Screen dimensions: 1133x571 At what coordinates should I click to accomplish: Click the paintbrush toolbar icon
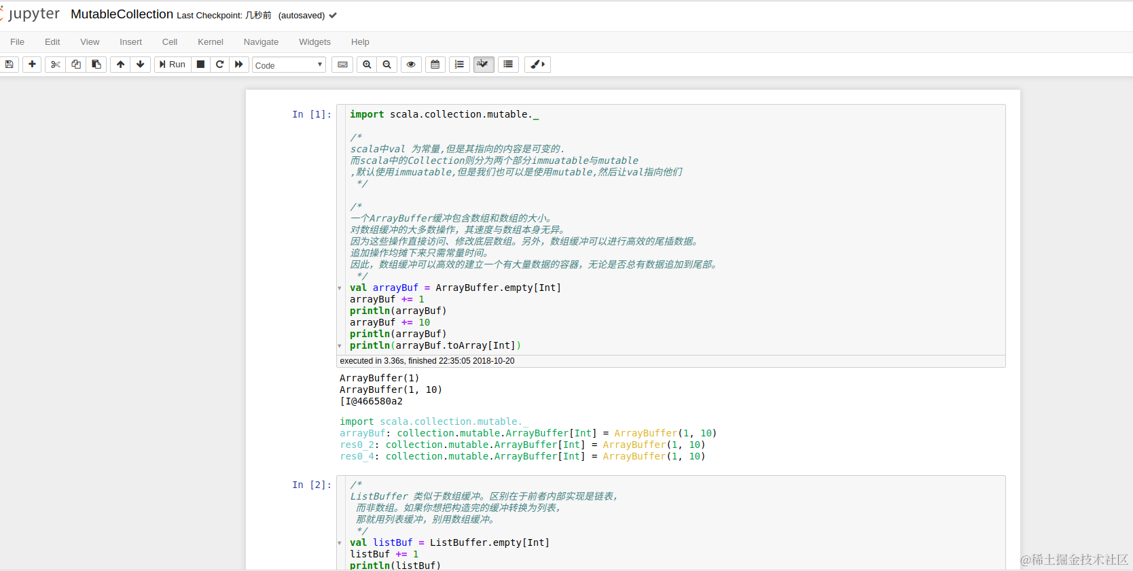coord(537,65)
